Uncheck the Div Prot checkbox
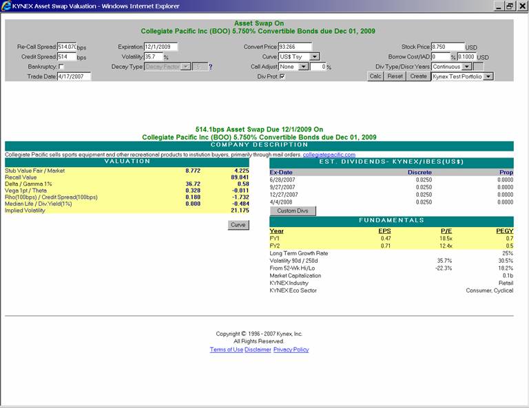The width and height of the screenshot is (529, 408). 282,76
